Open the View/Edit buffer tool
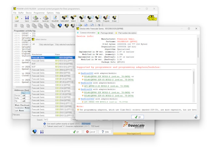 pos(55,19)
